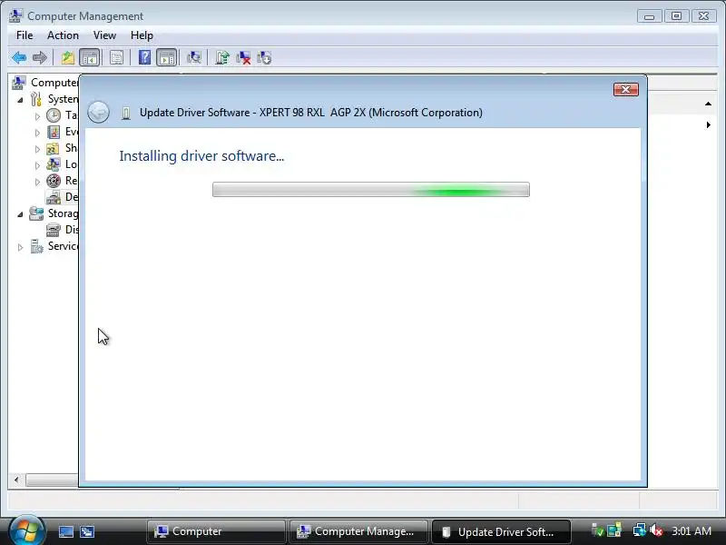Expand the Services and Applications node
Image resolution: width=726 pixels, height=545 pixels.
20,247
